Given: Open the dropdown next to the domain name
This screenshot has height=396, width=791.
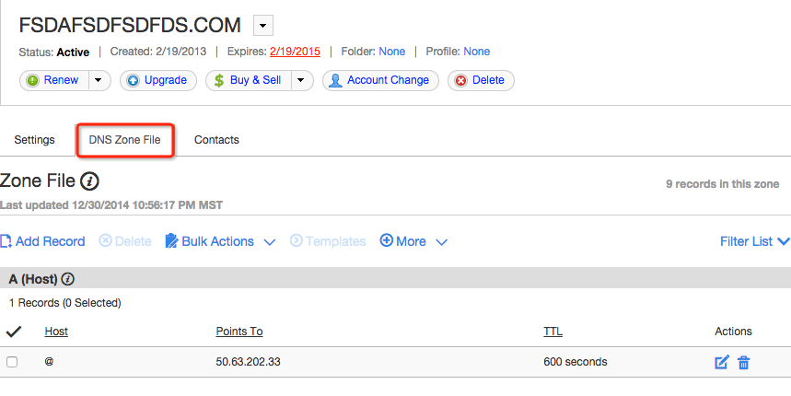Looking at the screenshot, I should click(262, 25).
